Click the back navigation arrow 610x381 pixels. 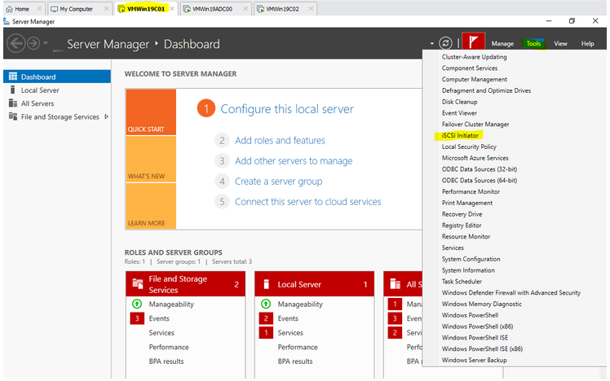point(15,43)
